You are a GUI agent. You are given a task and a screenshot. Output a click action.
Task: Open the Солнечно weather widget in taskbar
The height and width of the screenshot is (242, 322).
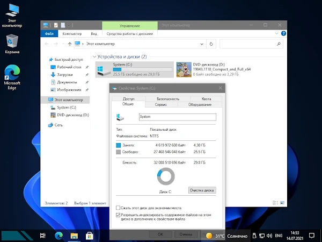[x=227, y=236]
